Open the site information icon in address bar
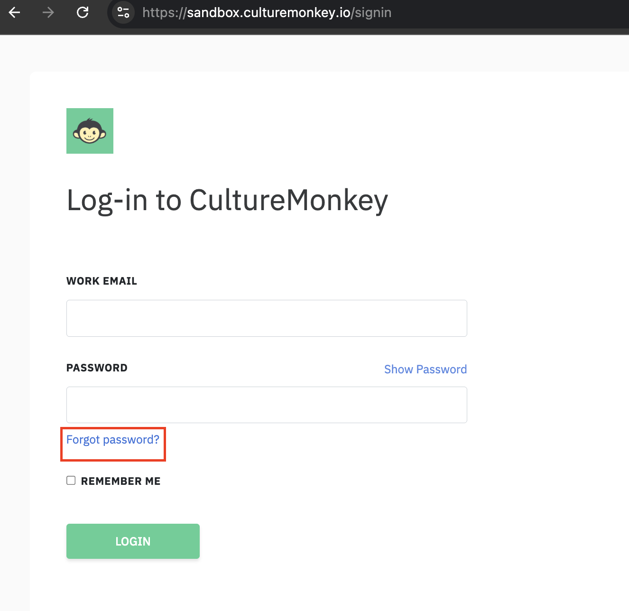629x611 pixels. click(x=123, y=12)
